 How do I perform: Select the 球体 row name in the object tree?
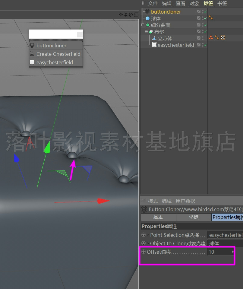156,18
